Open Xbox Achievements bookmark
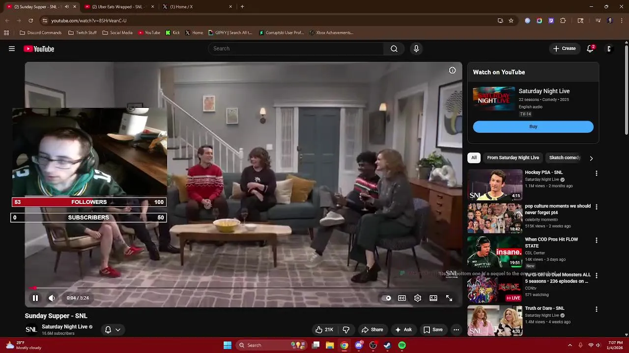 click(x=331, y=33)
